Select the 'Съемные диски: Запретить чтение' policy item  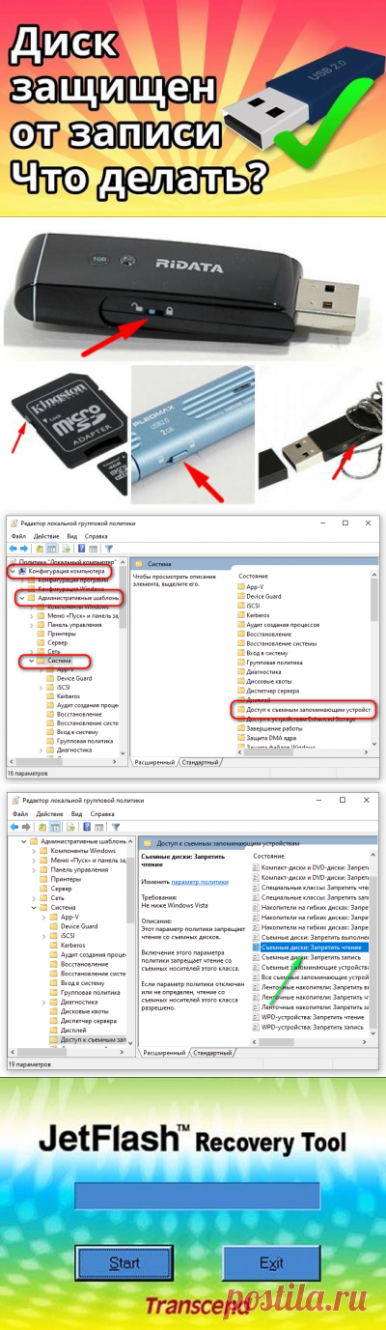pos(313,948)
